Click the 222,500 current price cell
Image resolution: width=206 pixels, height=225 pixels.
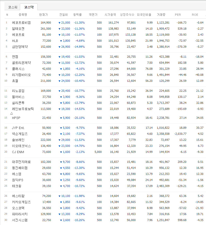tap(46, 140)
